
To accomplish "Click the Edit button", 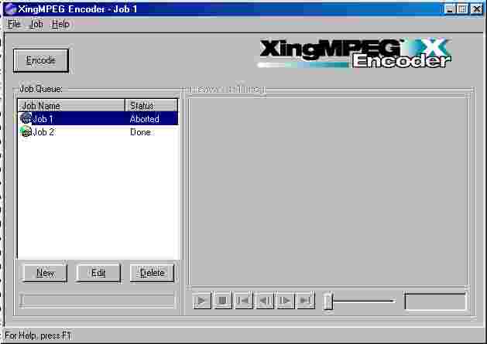I will (x=98, y=273).
